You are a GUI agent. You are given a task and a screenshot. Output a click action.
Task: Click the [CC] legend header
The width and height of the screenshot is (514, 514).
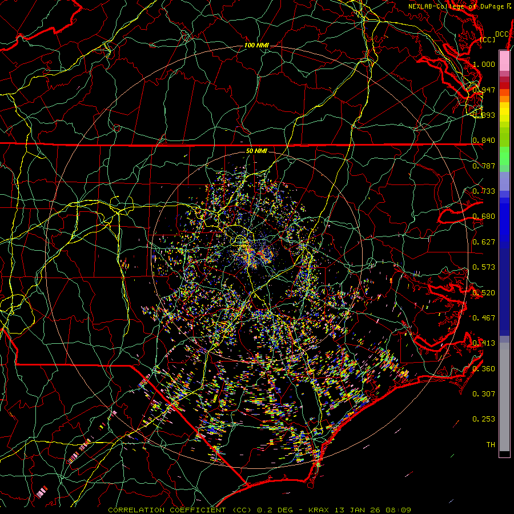(488, 39)
